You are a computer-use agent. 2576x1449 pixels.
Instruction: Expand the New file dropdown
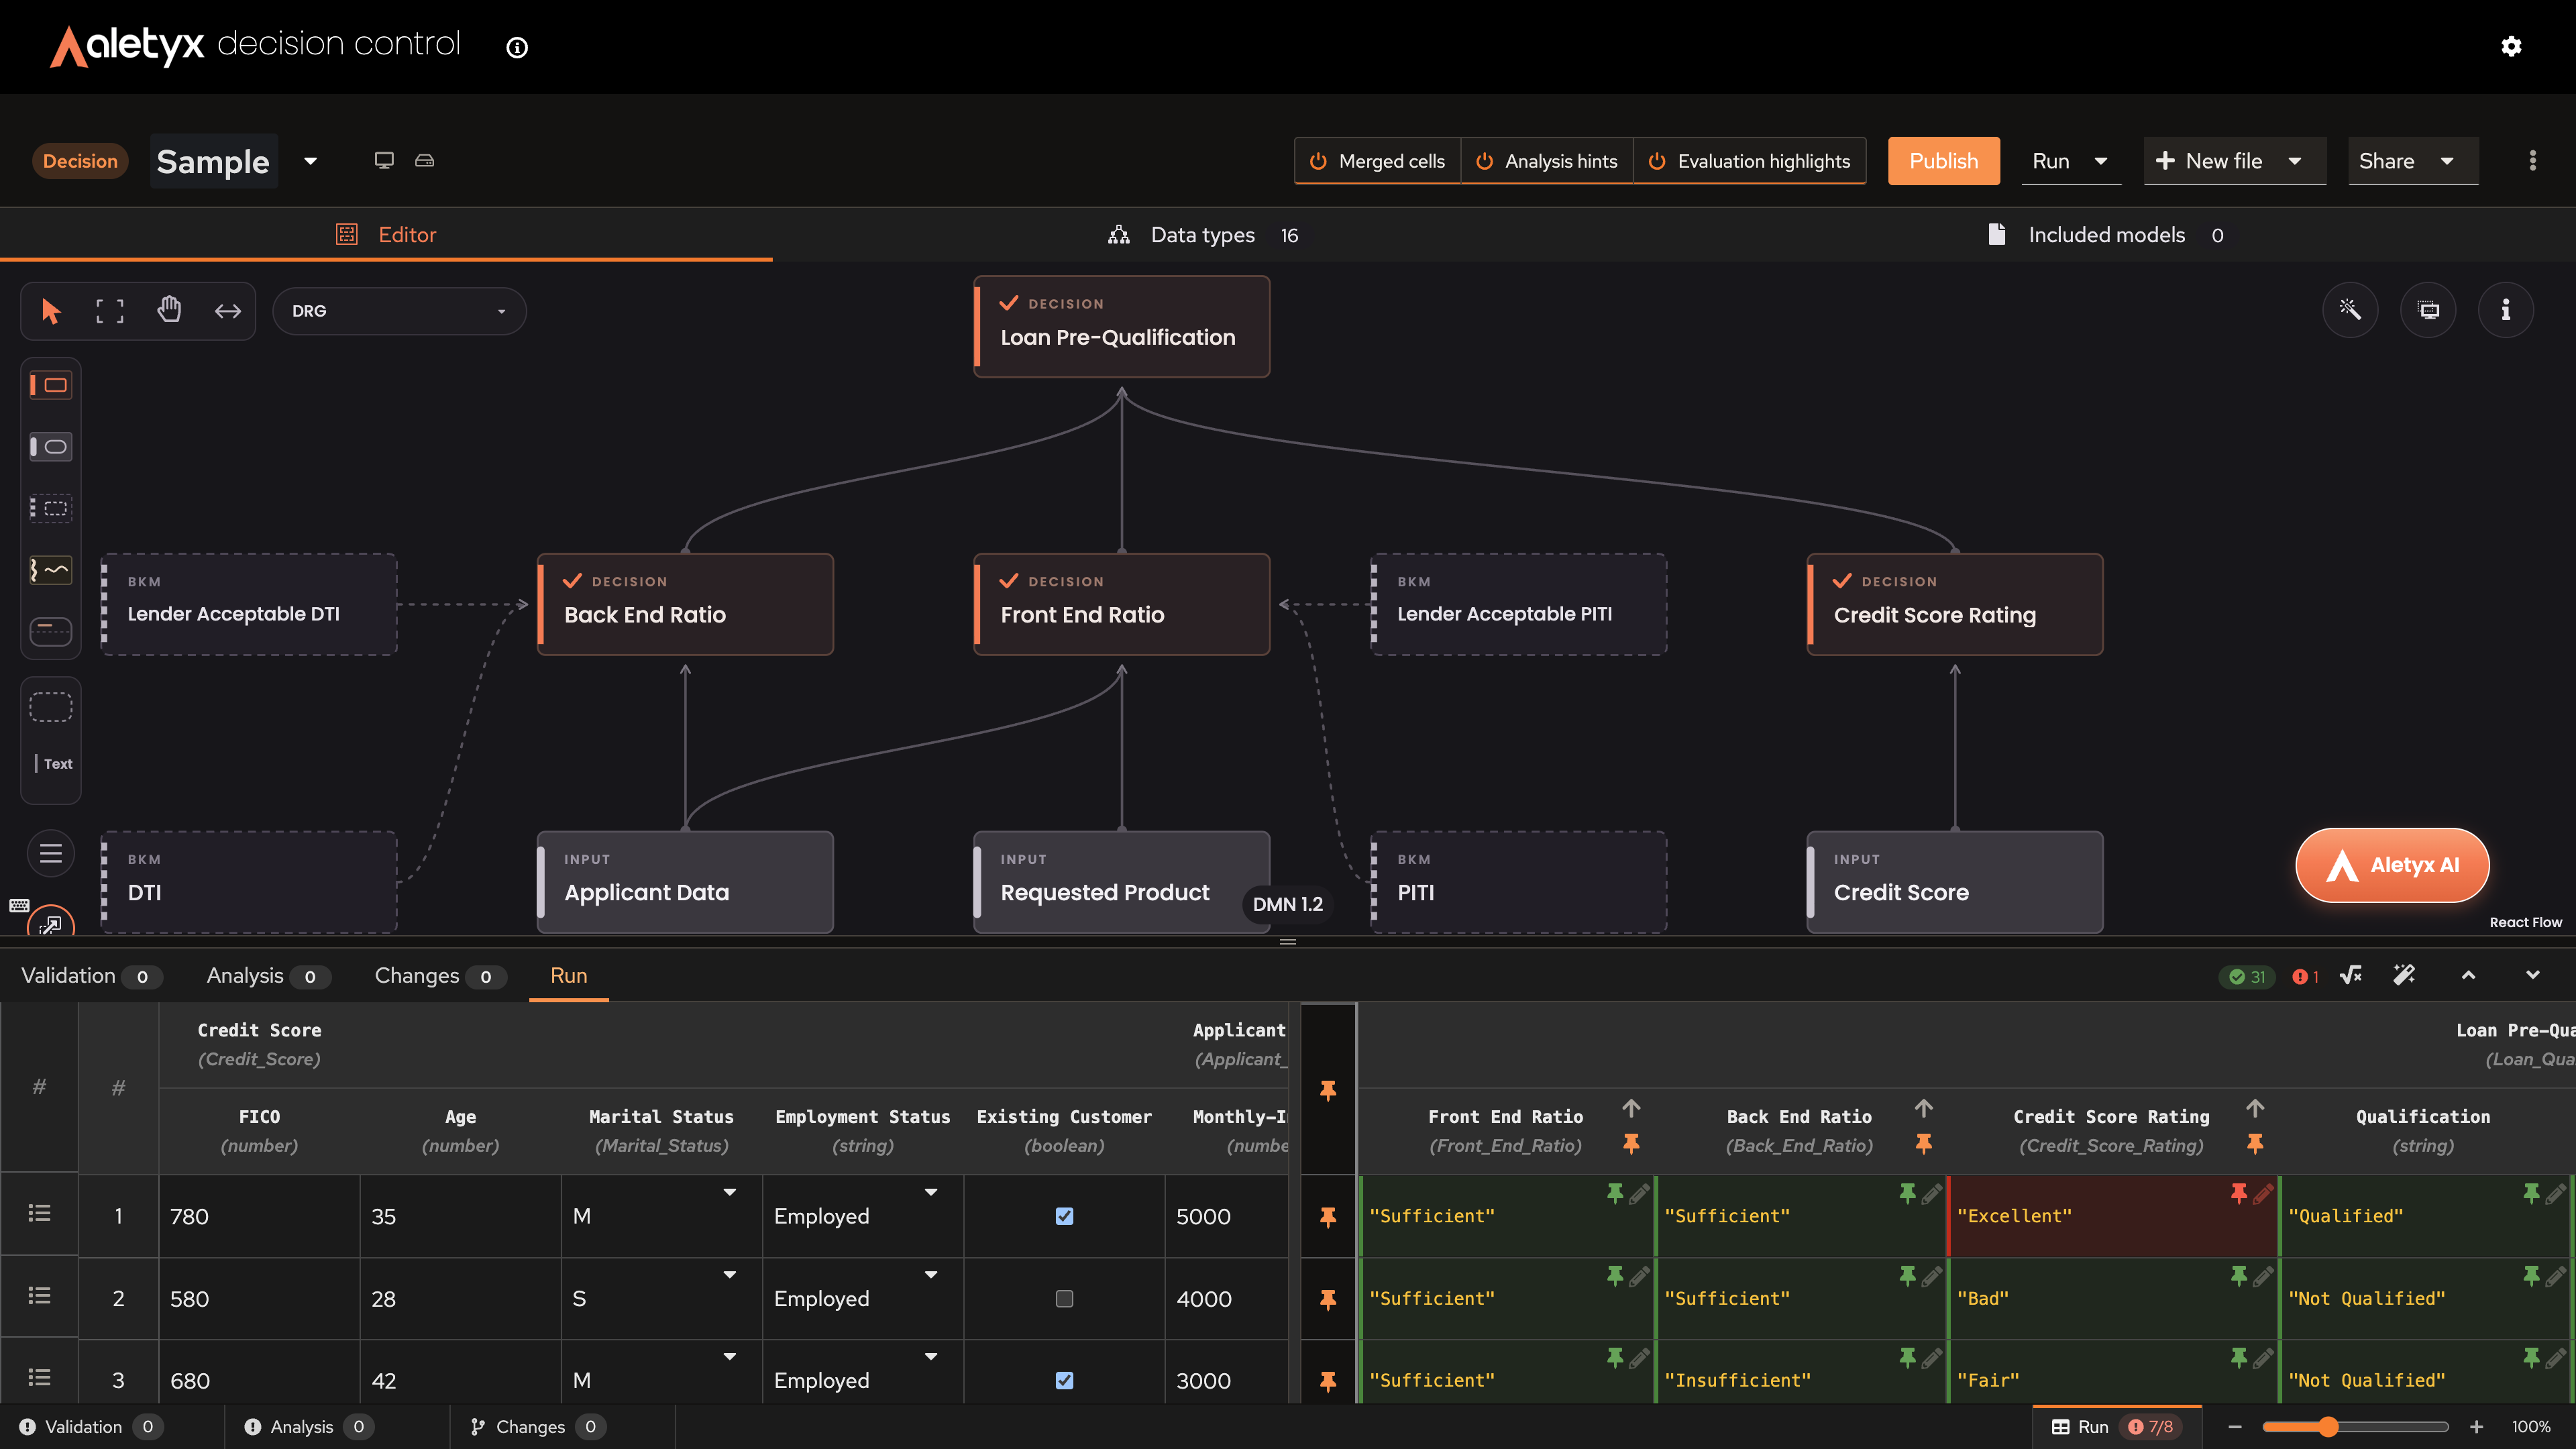[x=2295, y=161]
